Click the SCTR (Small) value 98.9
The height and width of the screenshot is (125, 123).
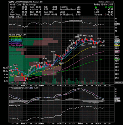coord(79,15)
